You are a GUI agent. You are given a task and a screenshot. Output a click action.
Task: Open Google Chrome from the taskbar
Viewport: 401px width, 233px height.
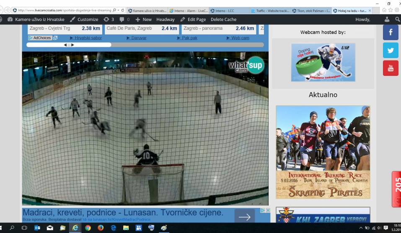pyautogui.click(x=88, y=228)
